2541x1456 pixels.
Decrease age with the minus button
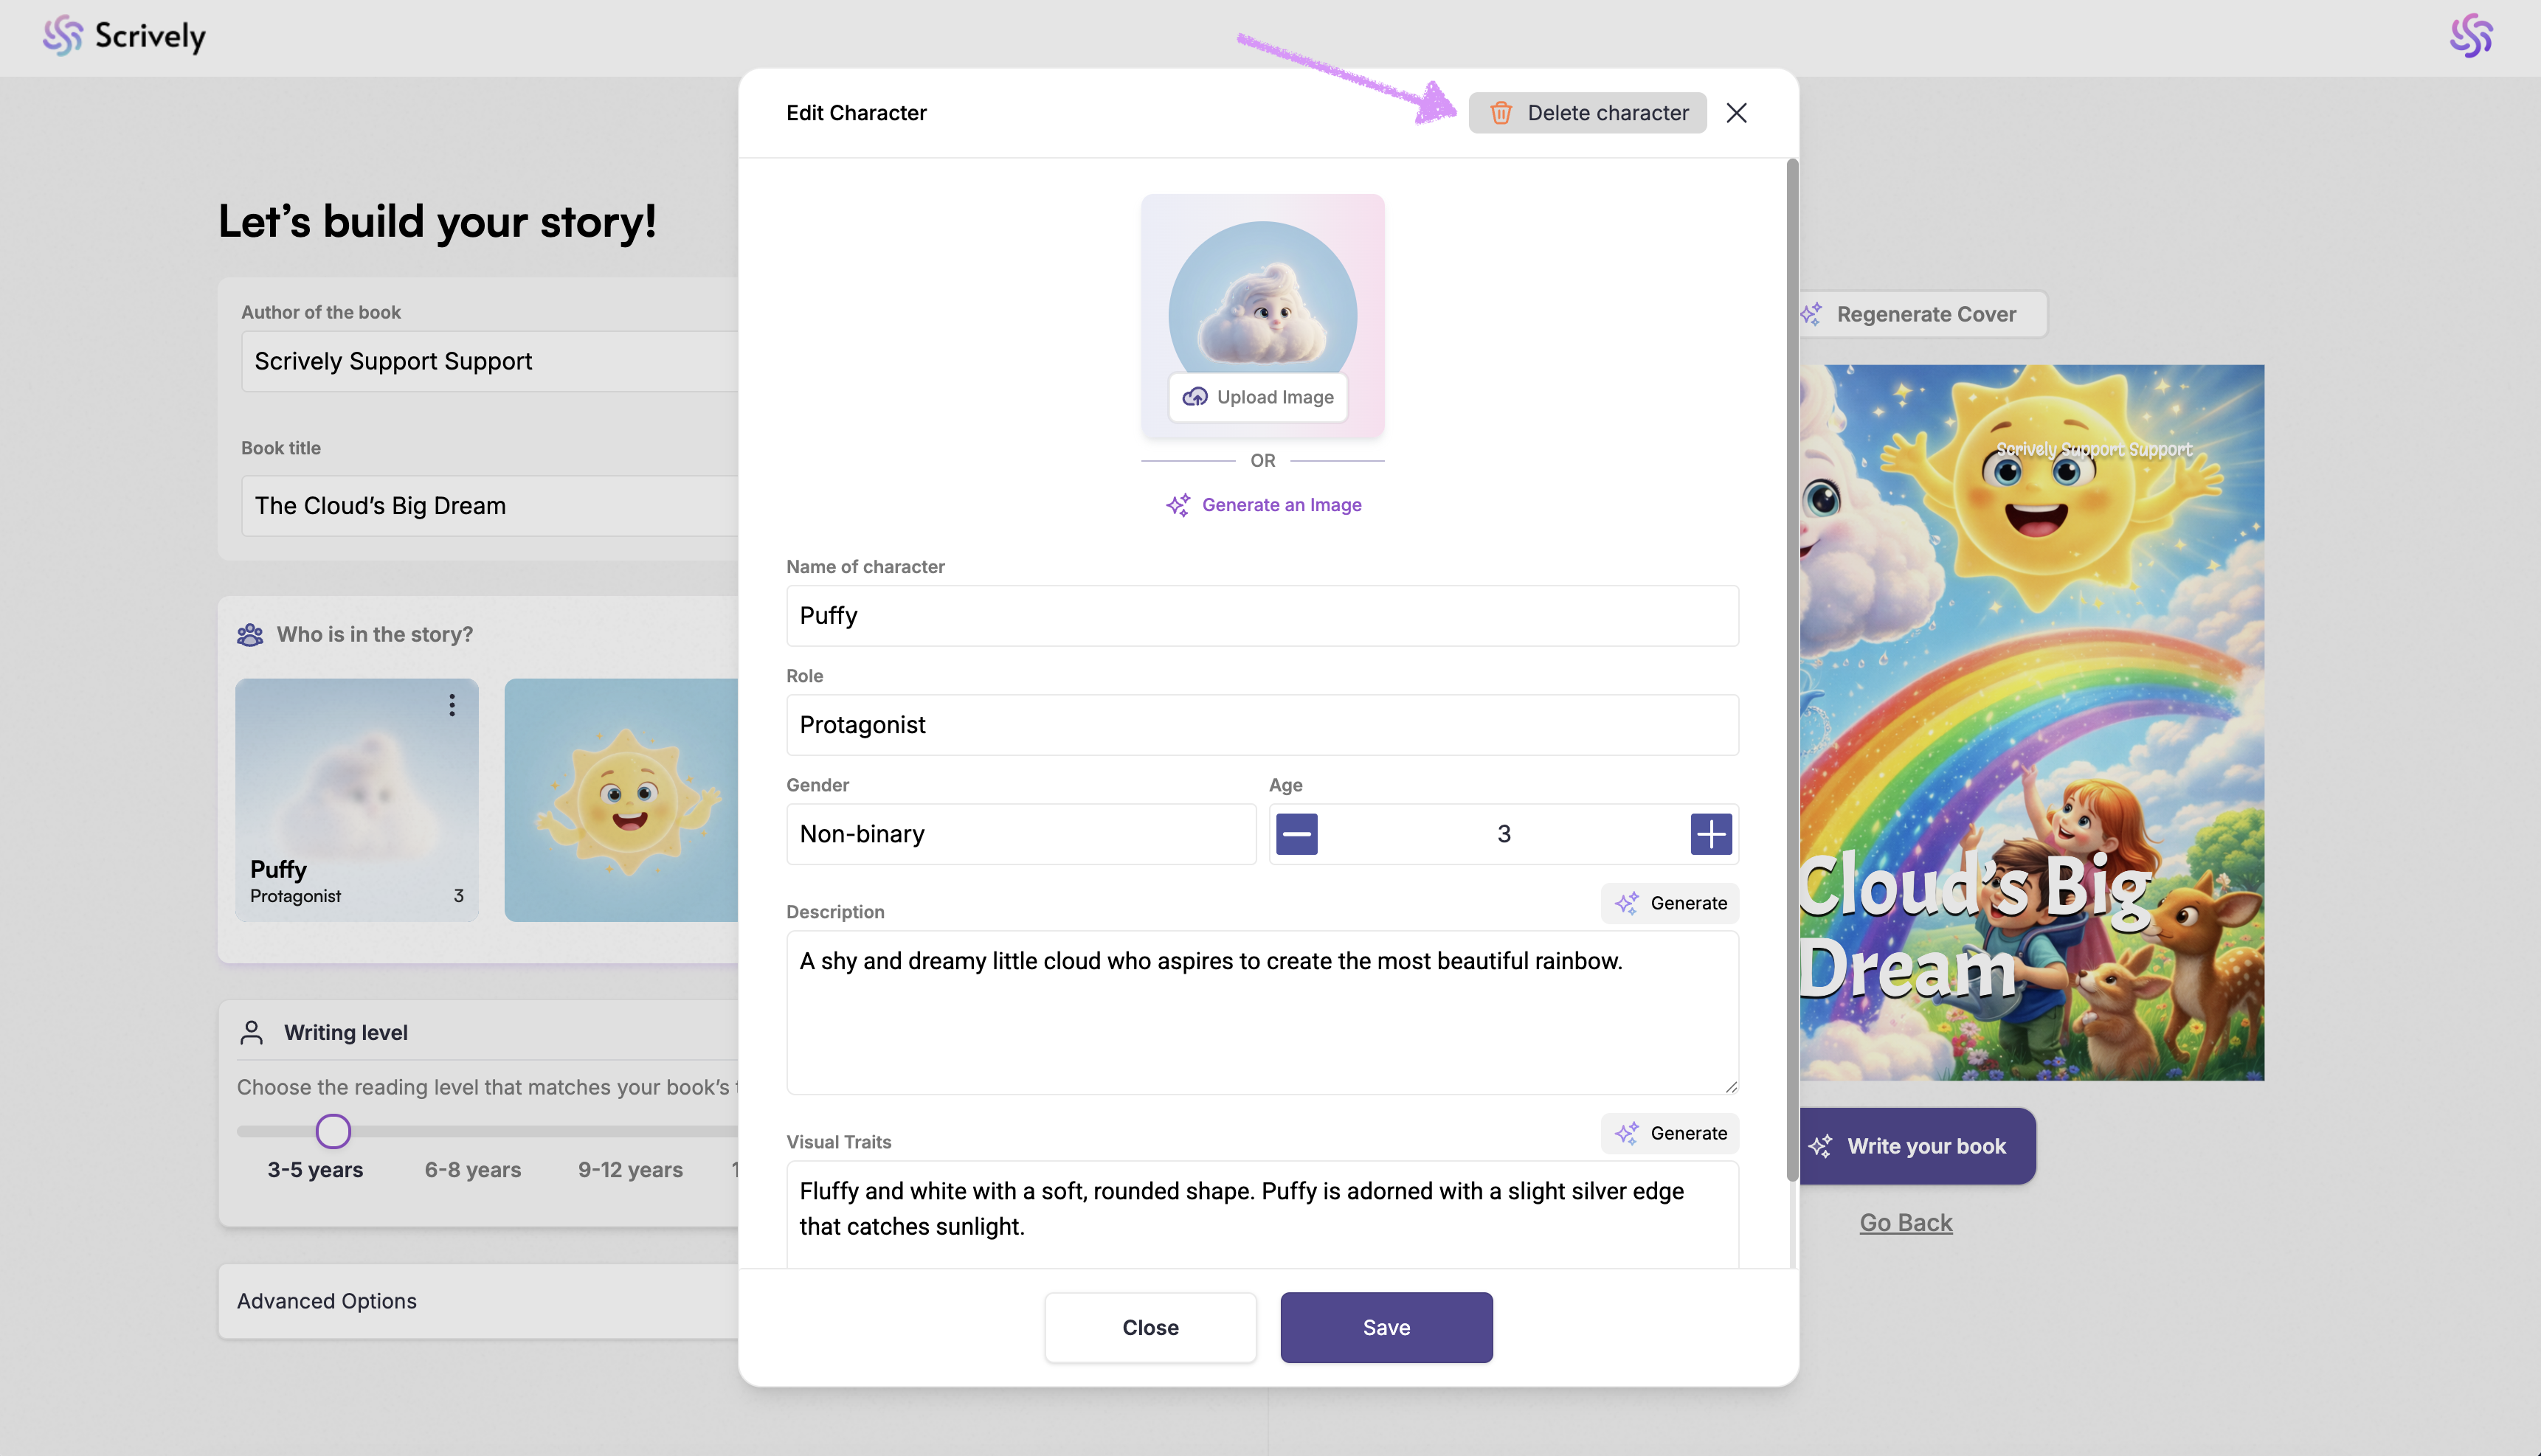(1296, 834)
